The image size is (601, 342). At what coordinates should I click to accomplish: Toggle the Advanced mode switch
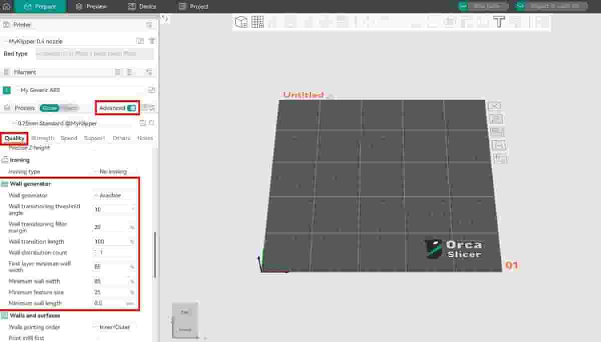[x=131, y=108]
